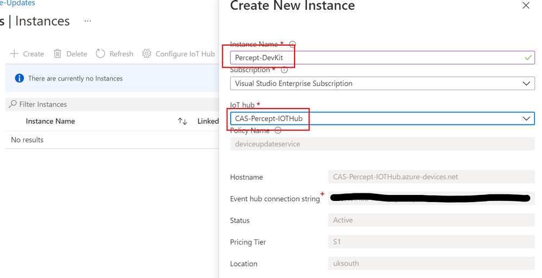
Task: Click the Hostname label
Action: 246,177
